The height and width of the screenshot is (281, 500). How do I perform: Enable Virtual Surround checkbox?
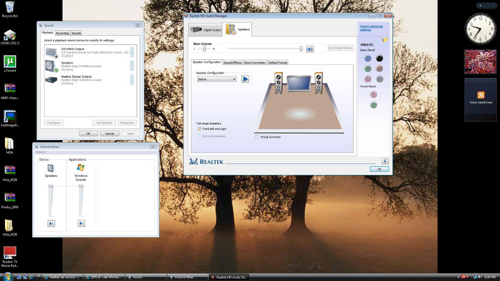click(x=257, y=137)
